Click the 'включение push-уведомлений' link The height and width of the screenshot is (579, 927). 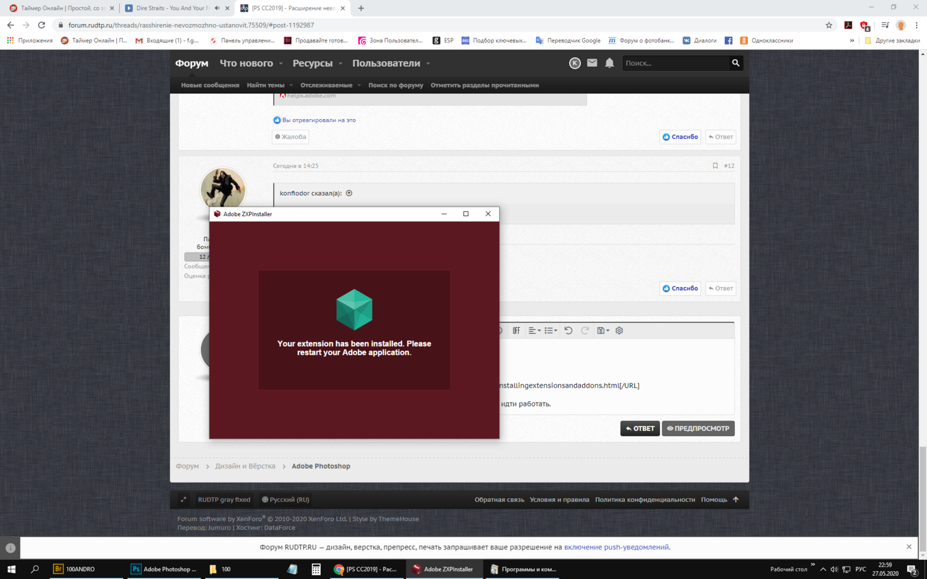tap(616, 547)
